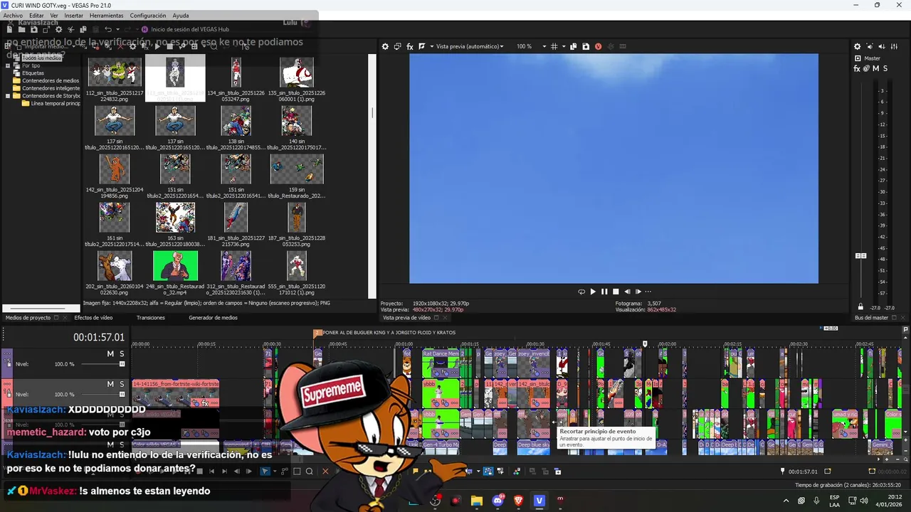This screenshot has height=512, width=911.
Task: Solo the Master bus
Action: (x=885, y=68)
